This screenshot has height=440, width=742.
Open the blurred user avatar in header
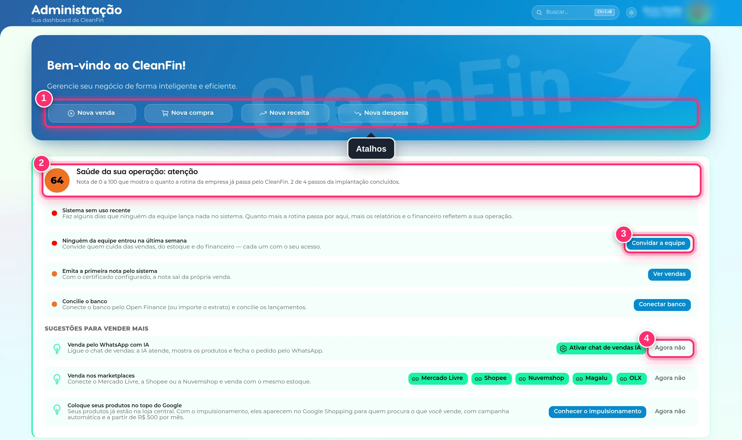698,12
